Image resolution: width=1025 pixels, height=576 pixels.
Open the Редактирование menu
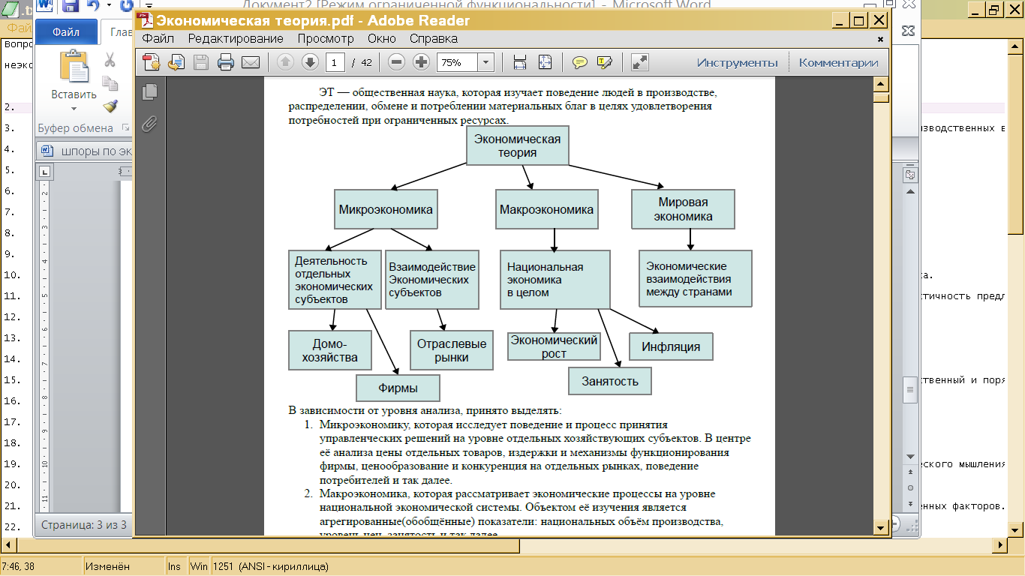(236, 38)
